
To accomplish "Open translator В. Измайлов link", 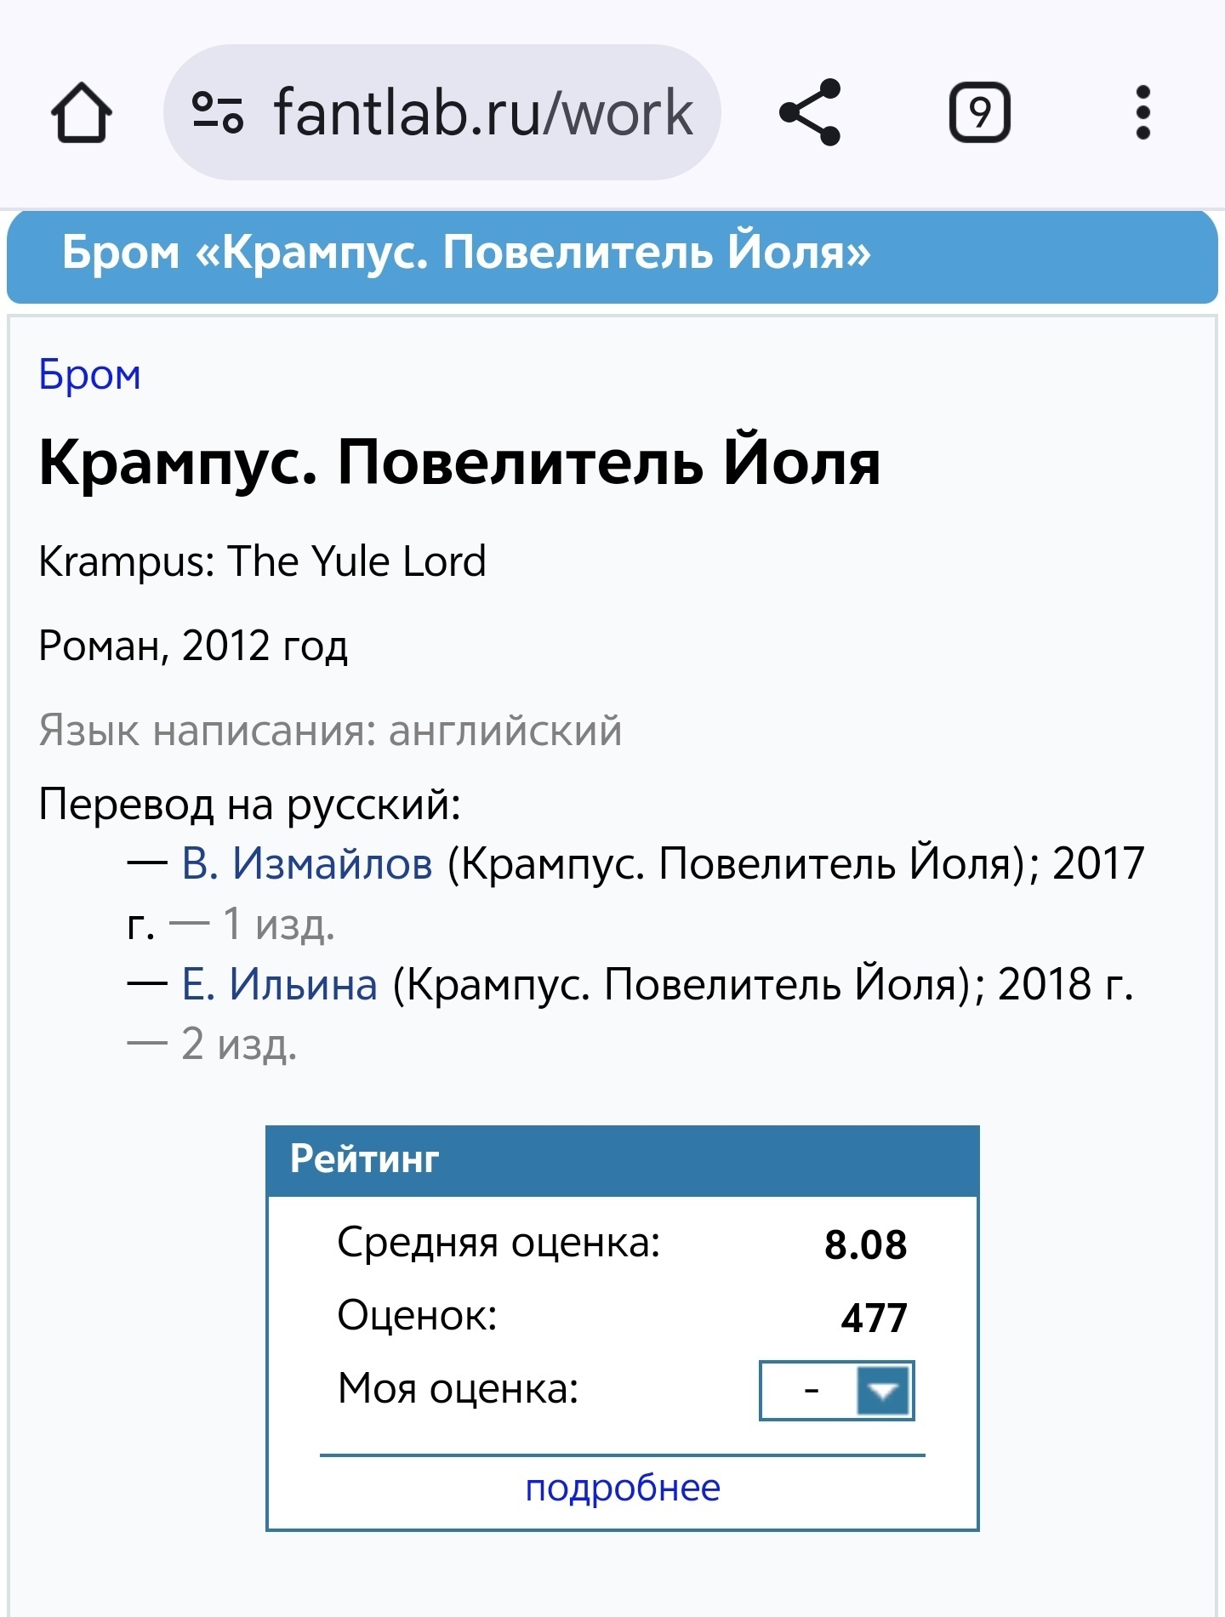I will point(307,863).
